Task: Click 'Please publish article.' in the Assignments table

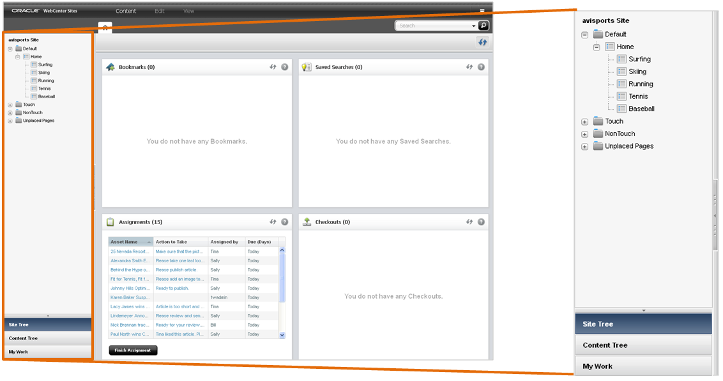Action: coord(176,270)
